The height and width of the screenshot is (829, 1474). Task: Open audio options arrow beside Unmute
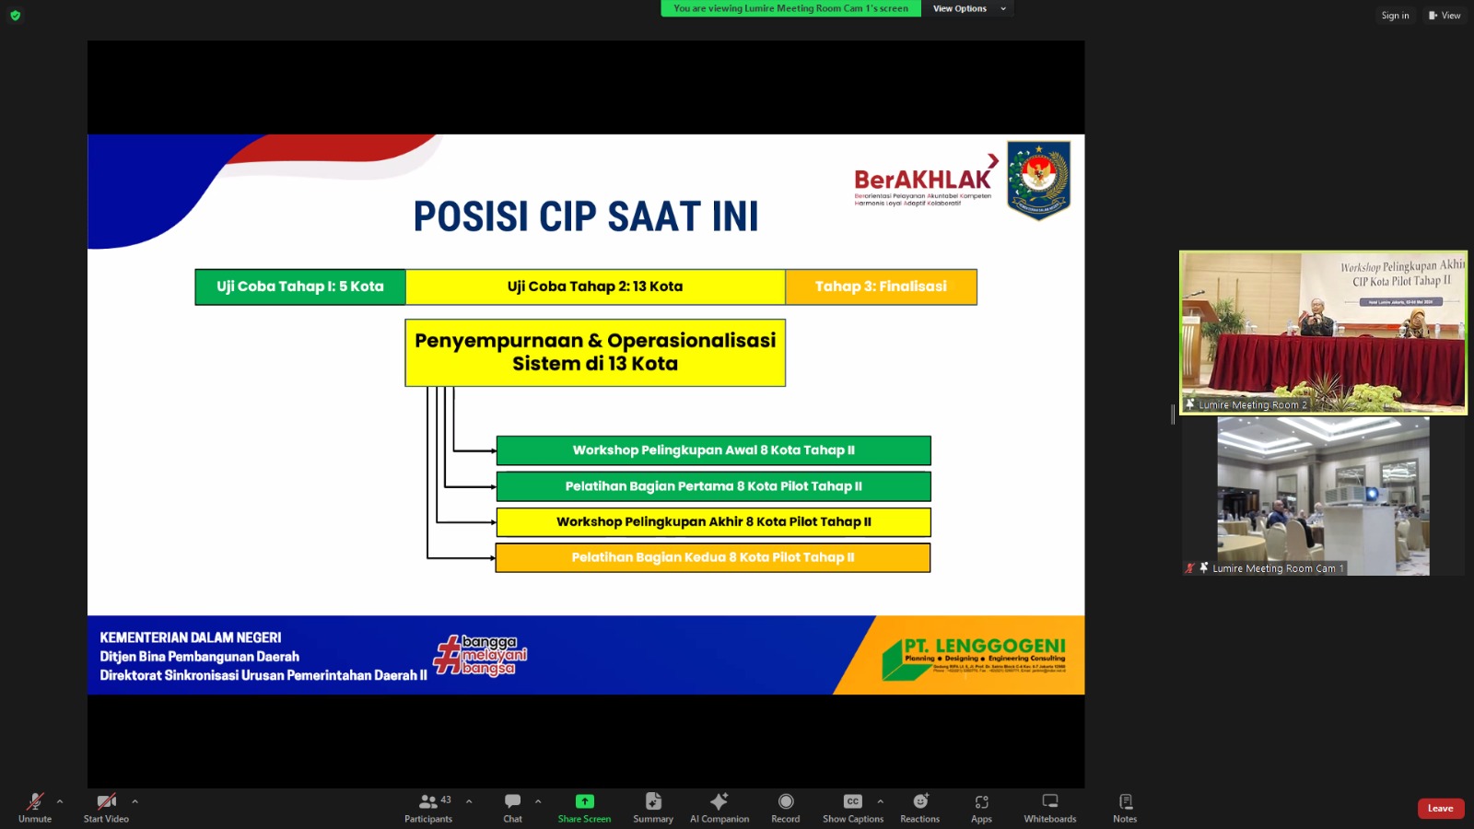point(60,801)
